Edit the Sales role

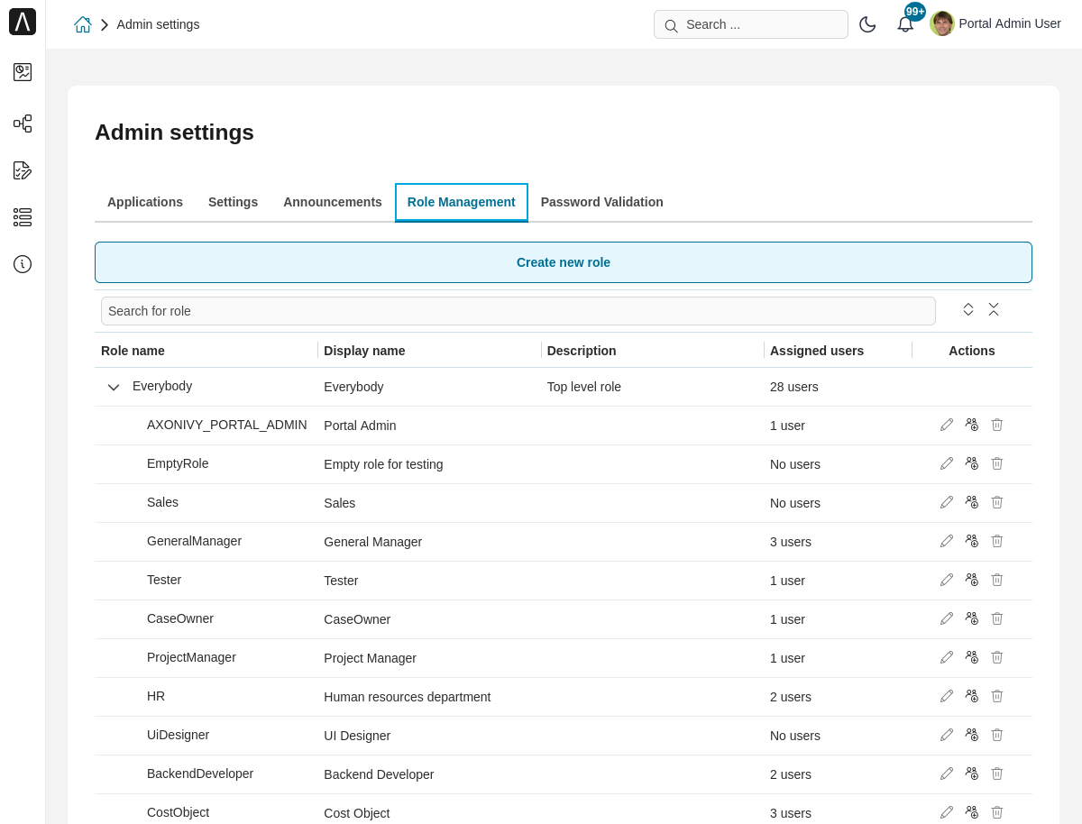[947, 502]
